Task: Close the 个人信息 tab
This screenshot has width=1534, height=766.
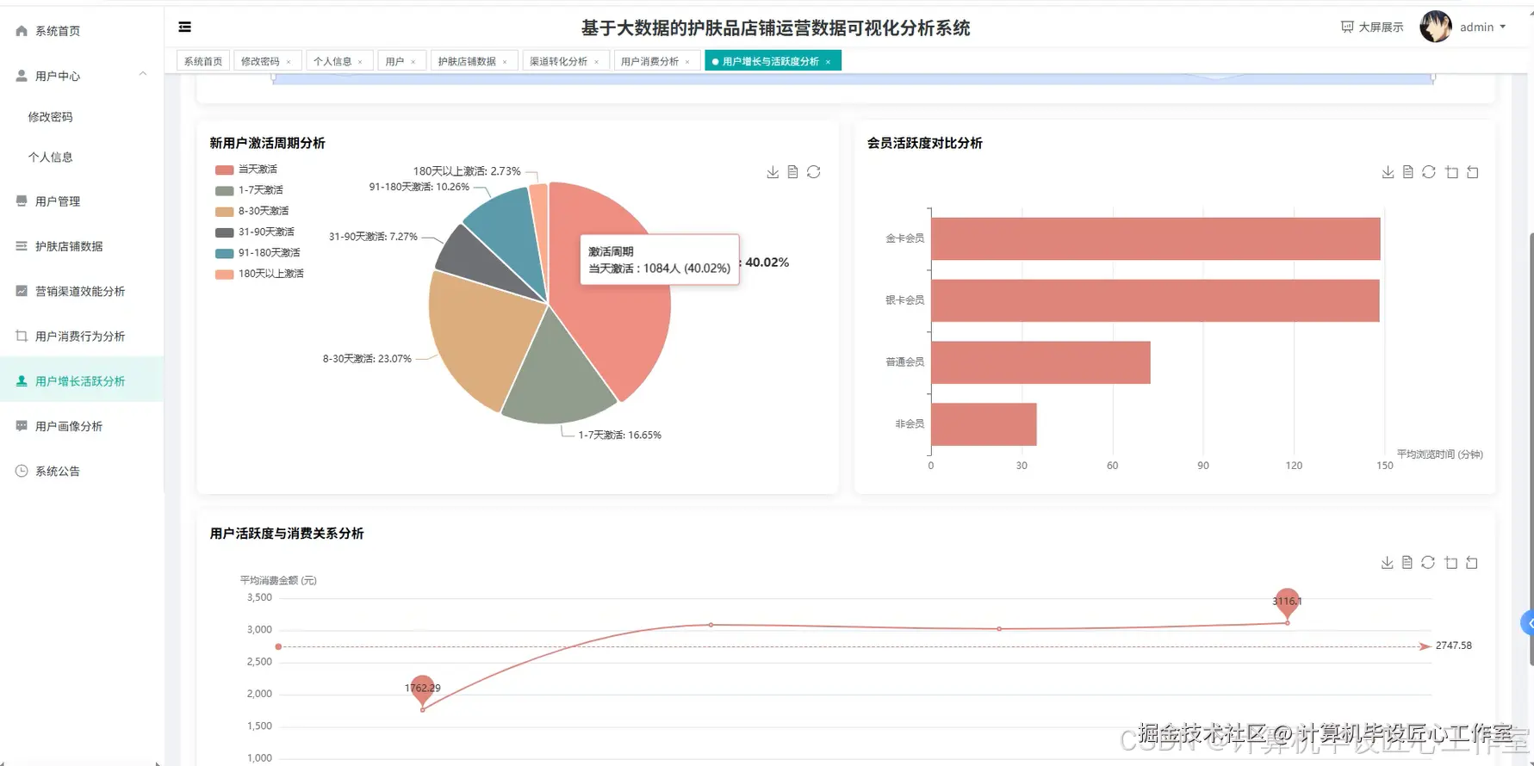Action: [x=360, y=62]
